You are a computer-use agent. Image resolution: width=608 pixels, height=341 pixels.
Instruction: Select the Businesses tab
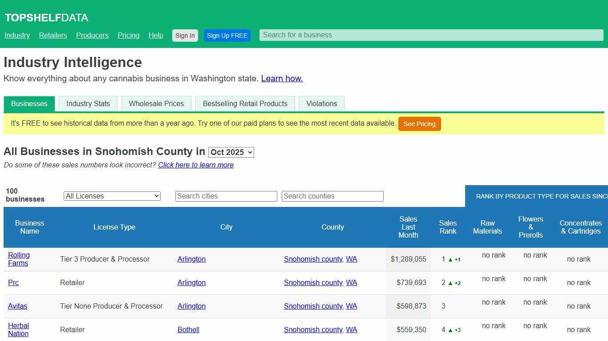tap(29, 104)
